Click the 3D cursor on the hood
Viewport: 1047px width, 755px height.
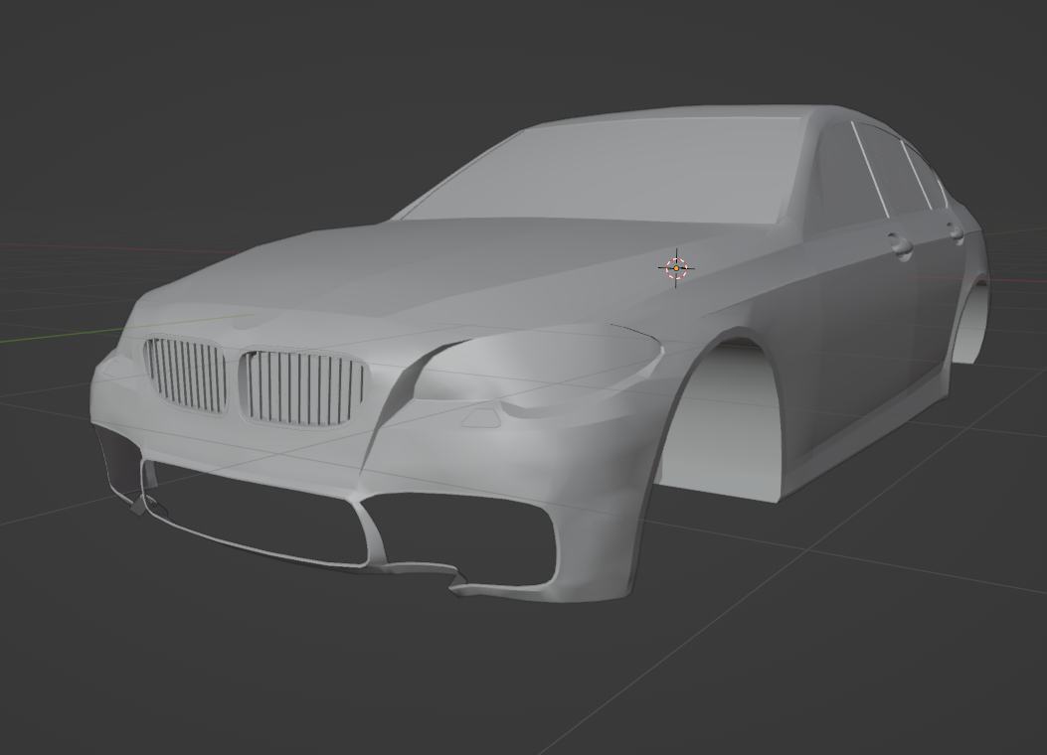[x=676, y=268]
